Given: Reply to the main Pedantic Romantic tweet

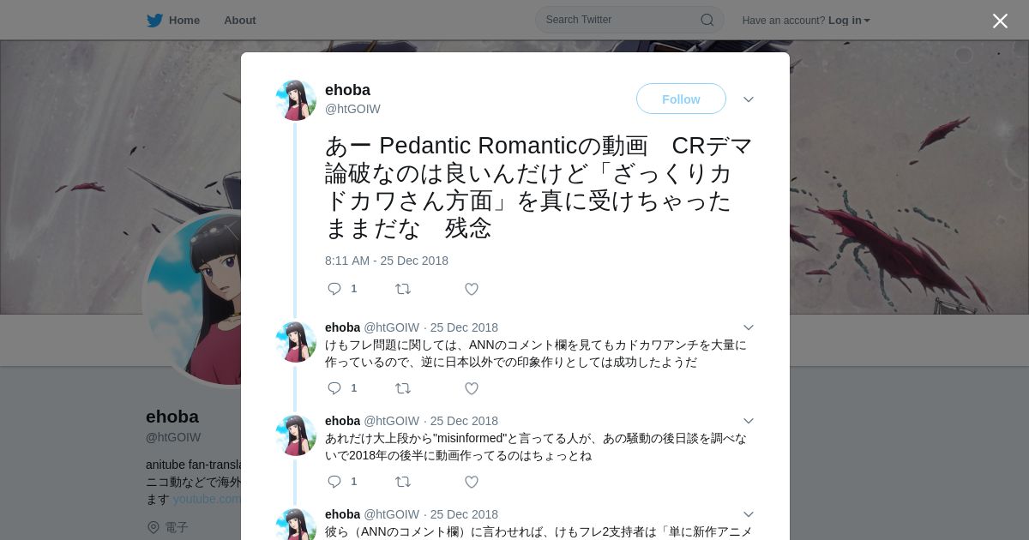Looking at the screenshot, I should 334,289.
